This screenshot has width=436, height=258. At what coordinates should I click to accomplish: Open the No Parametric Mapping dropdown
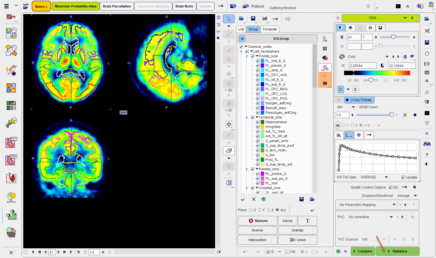[x=394, y=205]
